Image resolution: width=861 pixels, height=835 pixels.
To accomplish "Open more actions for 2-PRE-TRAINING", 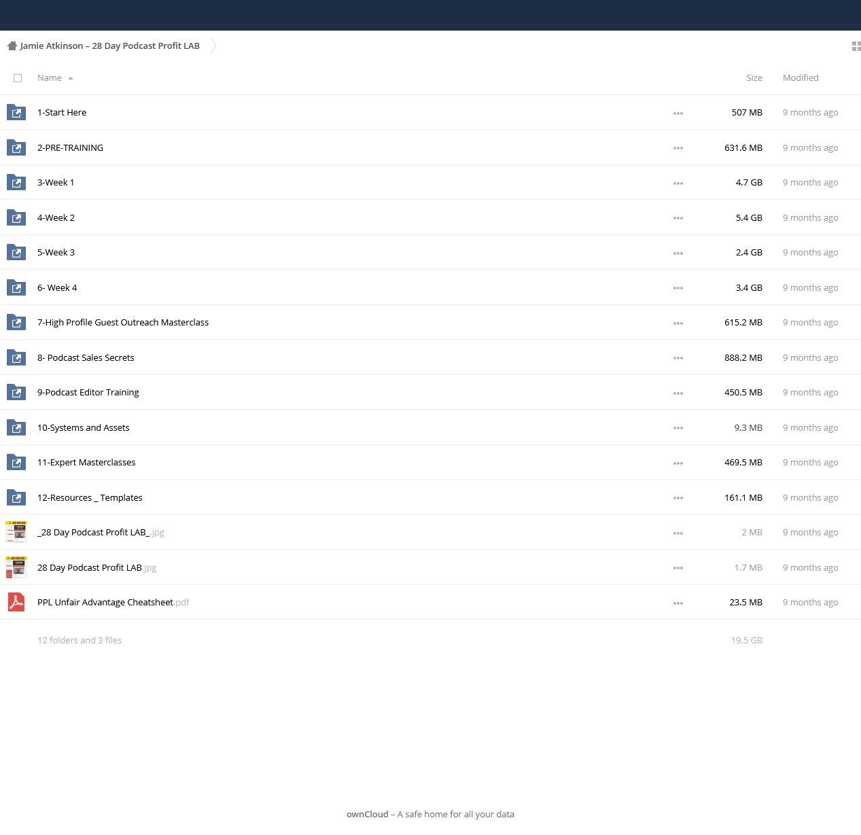I will tap(678, 148).
